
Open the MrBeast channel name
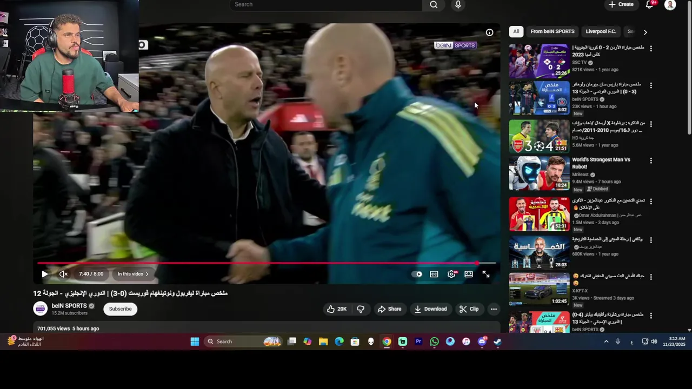click(x=580, y=175)
